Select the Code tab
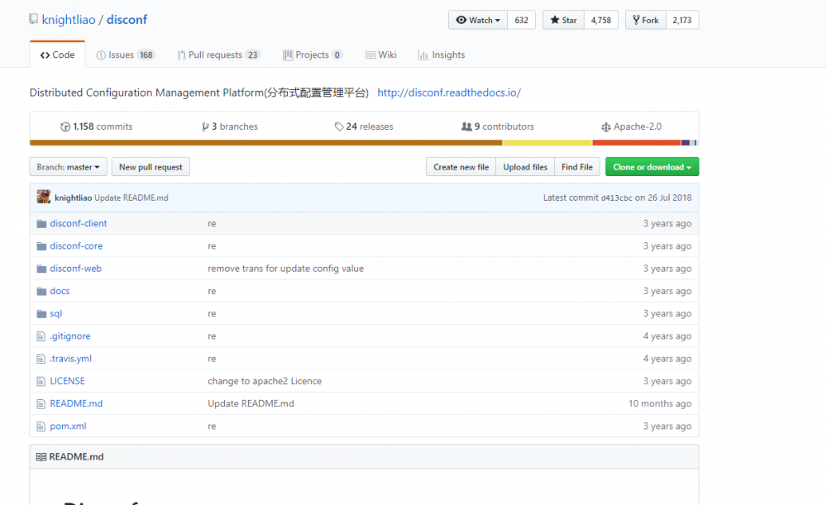The image size is (827, 505). coord(58,55)
